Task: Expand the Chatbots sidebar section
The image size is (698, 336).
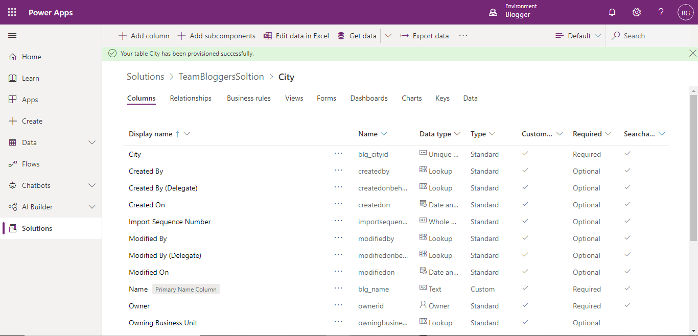Action: coord(92,185)
